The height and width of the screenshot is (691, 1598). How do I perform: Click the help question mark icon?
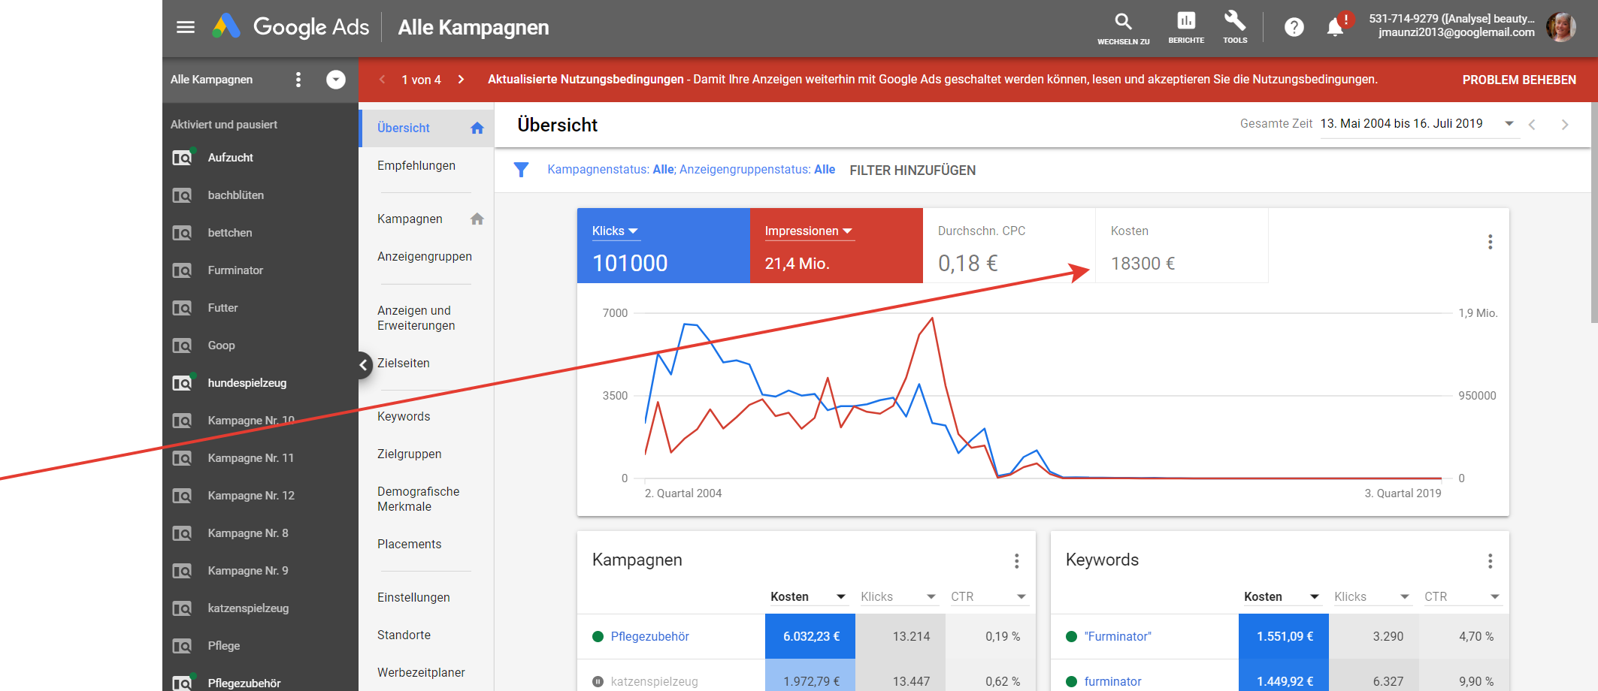point(1294,28)
